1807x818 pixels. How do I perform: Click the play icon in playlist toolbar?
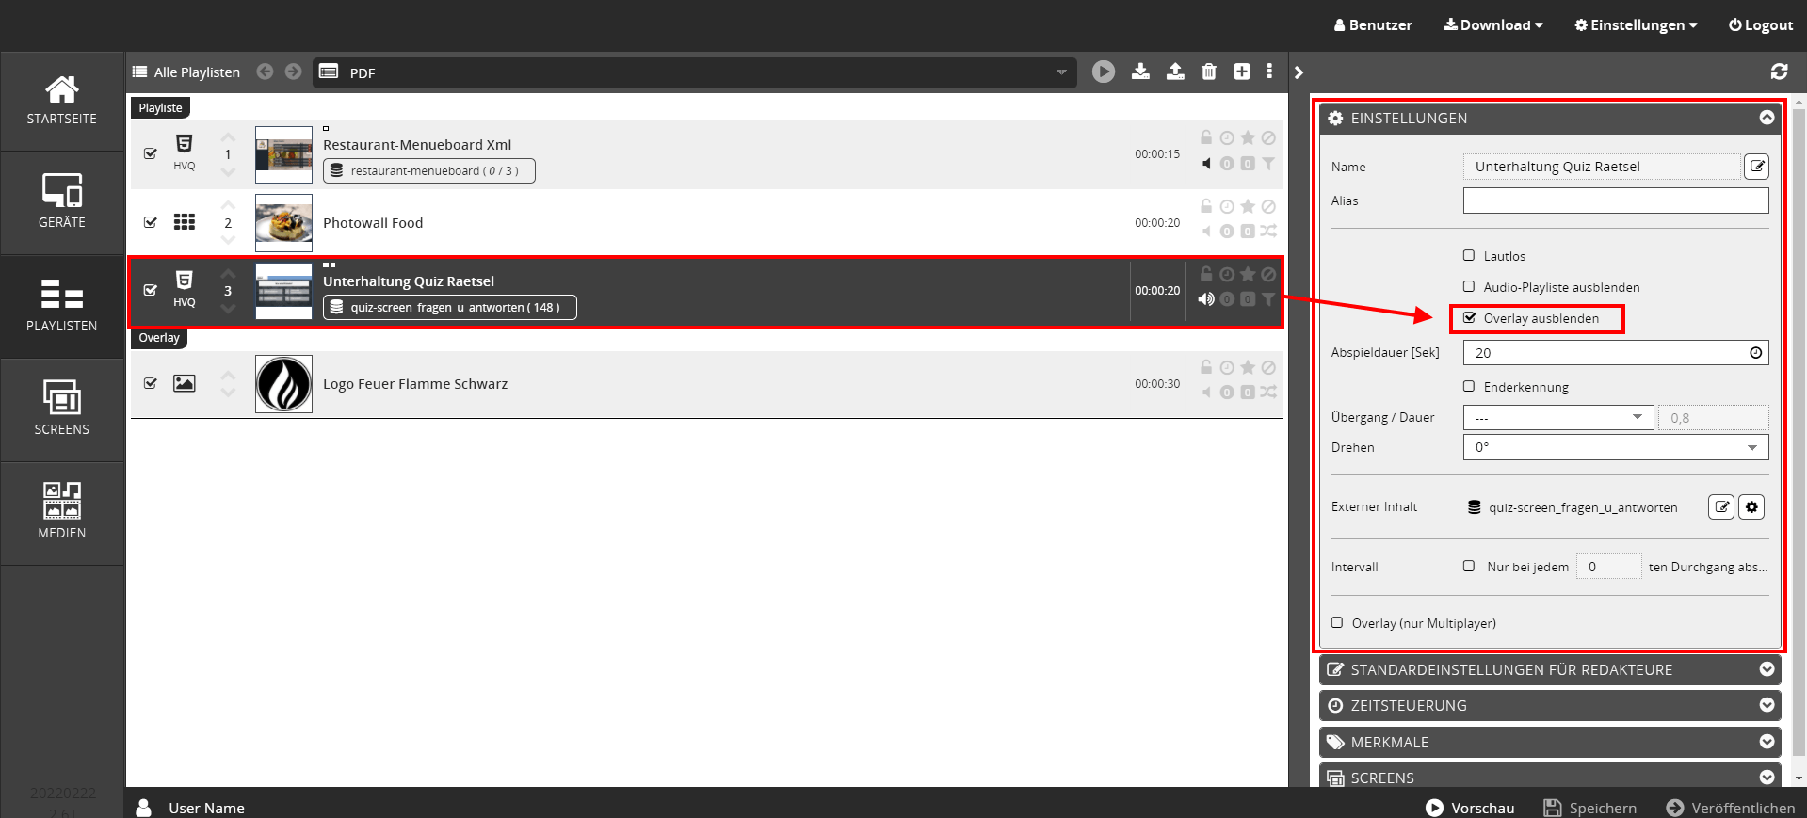coord(1103,72)
